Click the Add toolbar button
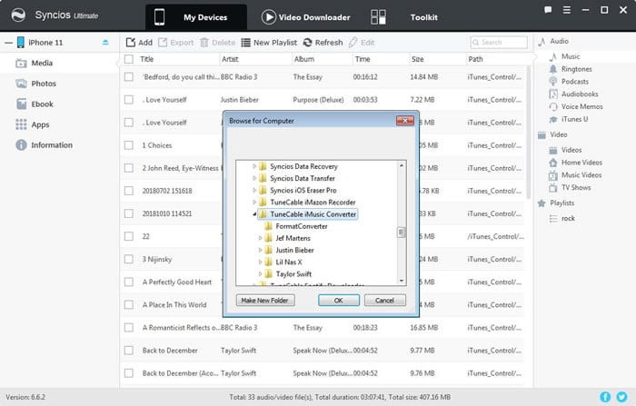Viewport: 636px width, 406px height. point(139,43)
